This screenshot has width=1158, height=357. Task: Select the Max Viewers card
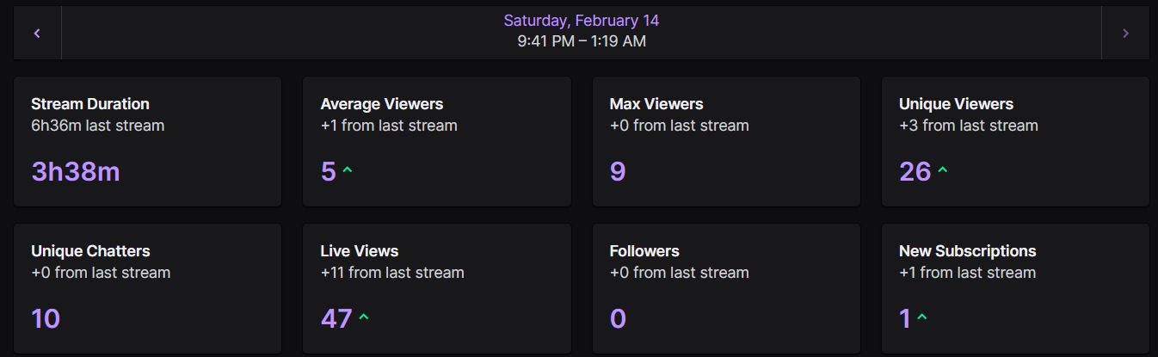726,141
